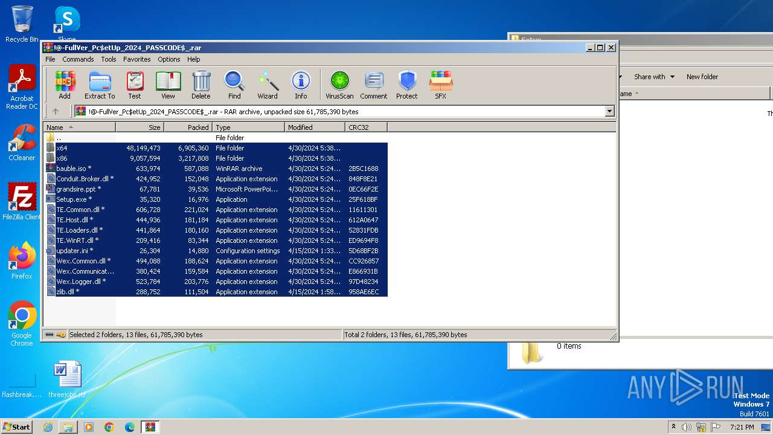Select Conduit.Broker.dll file
Viewport: 773px width, 435px height.
[x=216, y=179]
